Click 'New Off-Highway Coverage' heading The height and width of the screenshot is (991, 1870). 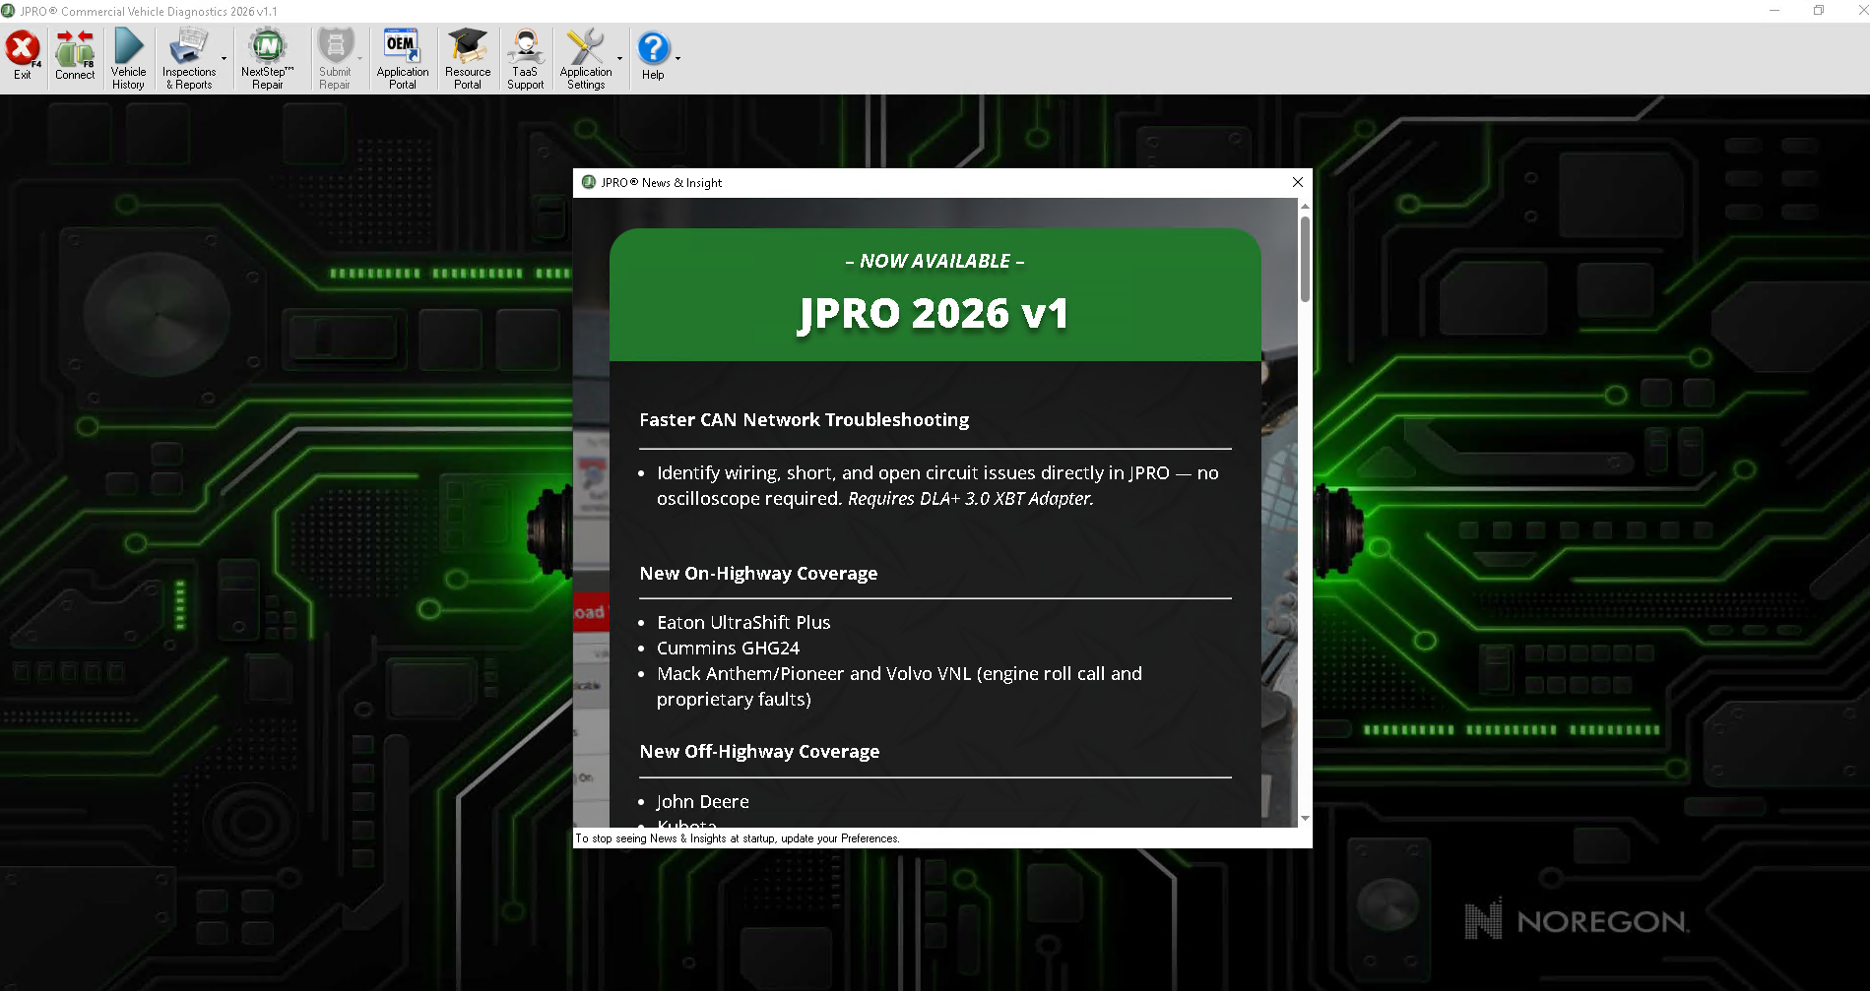(759, 752)
